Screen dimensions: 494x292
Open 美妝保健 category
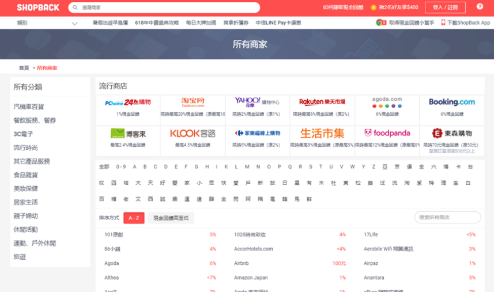pyautogui.click(x=26, y=188)
